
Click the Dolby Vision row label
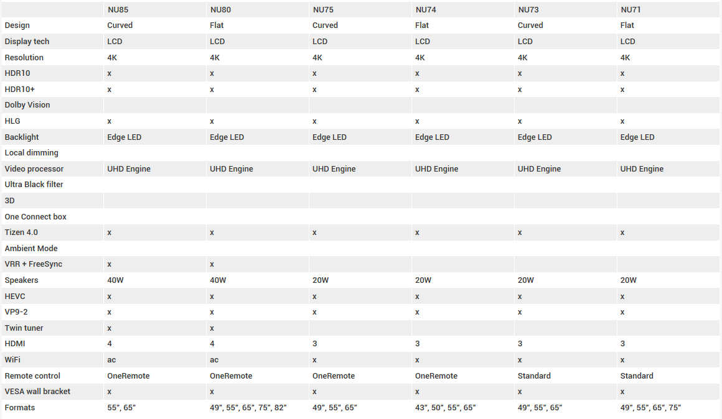(27, 105)
